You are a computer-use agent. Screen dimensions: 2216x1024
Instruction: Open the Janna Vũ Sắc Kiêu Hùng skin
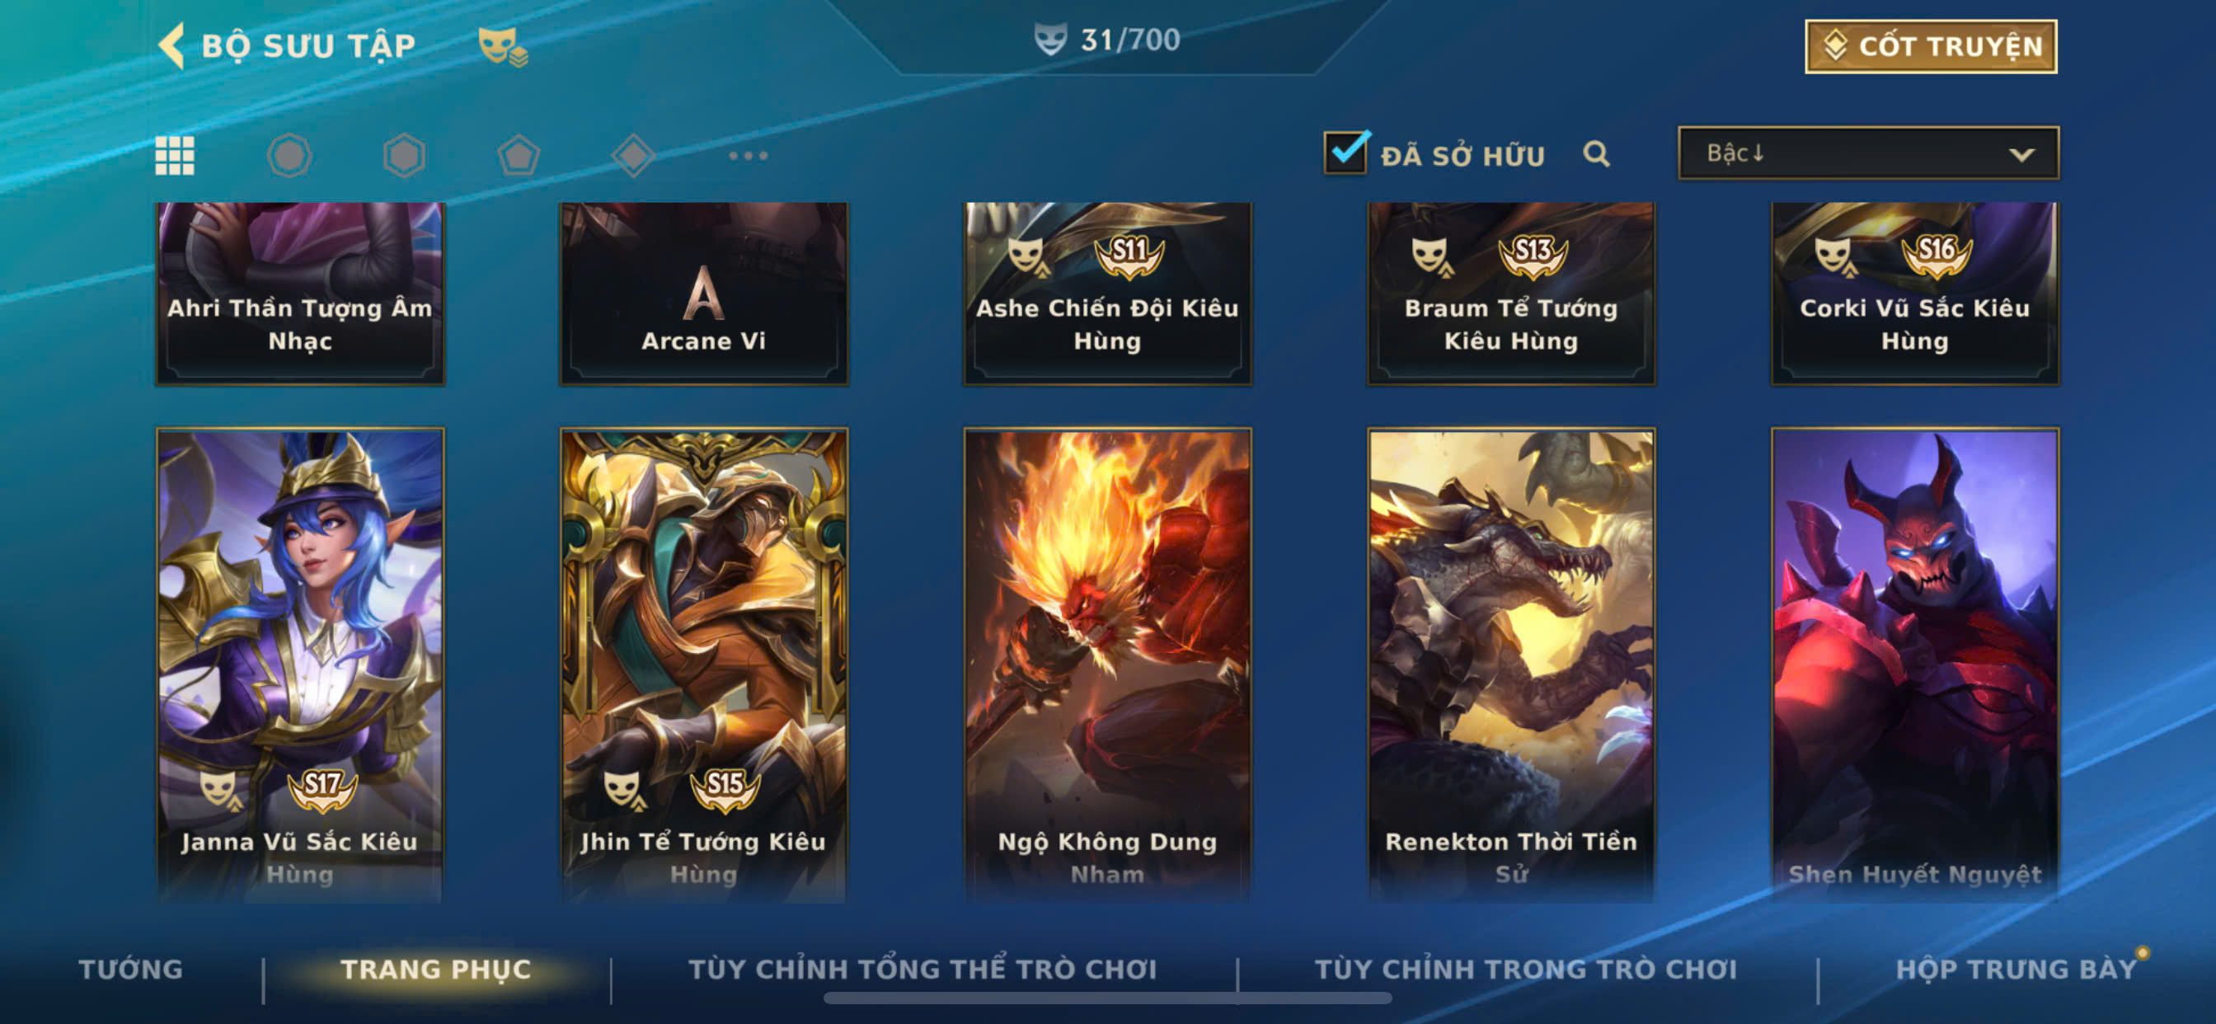[x=300, y=665]
